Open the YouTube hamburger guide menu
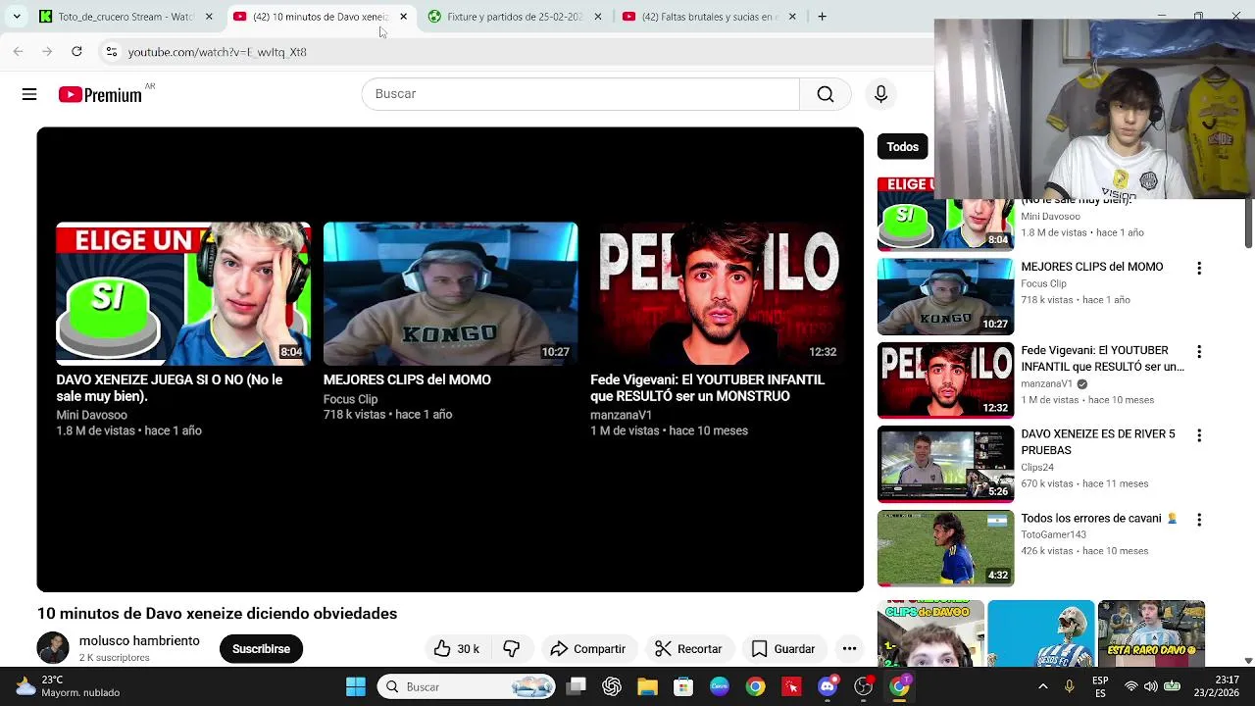 pyautogui.click(x=29, y=94)
